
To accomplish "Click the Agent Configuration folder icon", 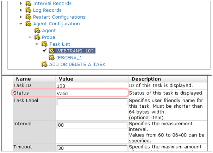I will [29, 24].
